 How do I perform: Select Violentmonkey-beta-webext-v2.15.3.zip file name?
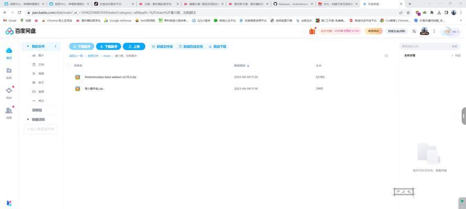(x=110, y=77)
